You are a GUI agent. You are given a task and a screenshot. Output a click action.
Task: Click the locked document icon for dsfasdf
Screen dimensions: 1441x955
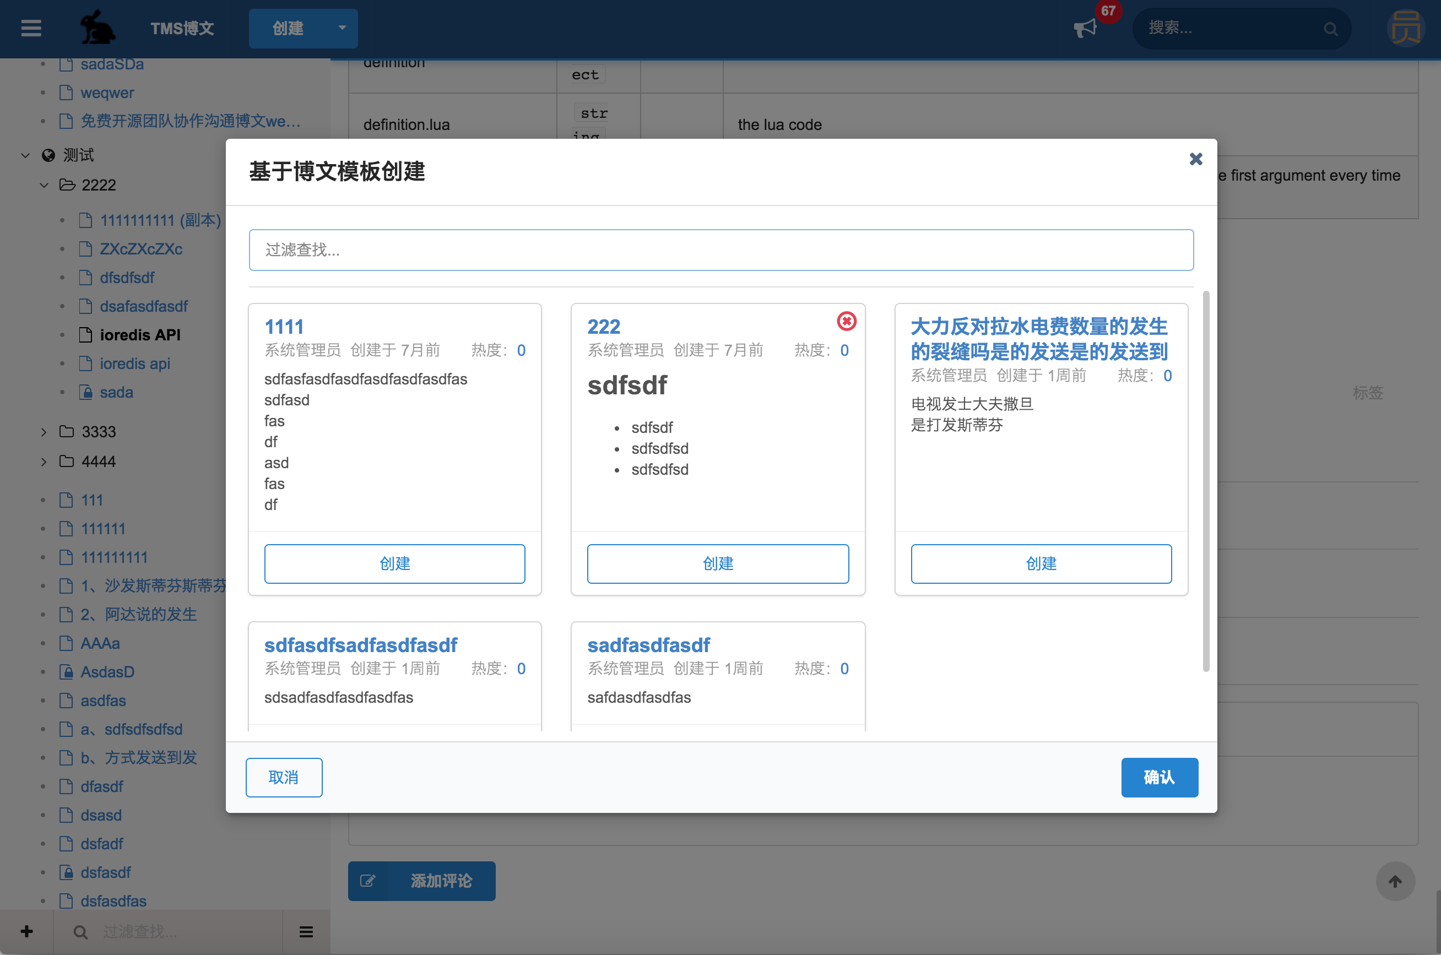click(67, 871)
